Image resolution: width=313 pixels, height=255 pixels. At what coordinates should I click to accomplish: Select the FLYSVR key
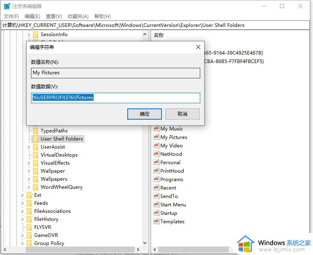pos(43,227)
